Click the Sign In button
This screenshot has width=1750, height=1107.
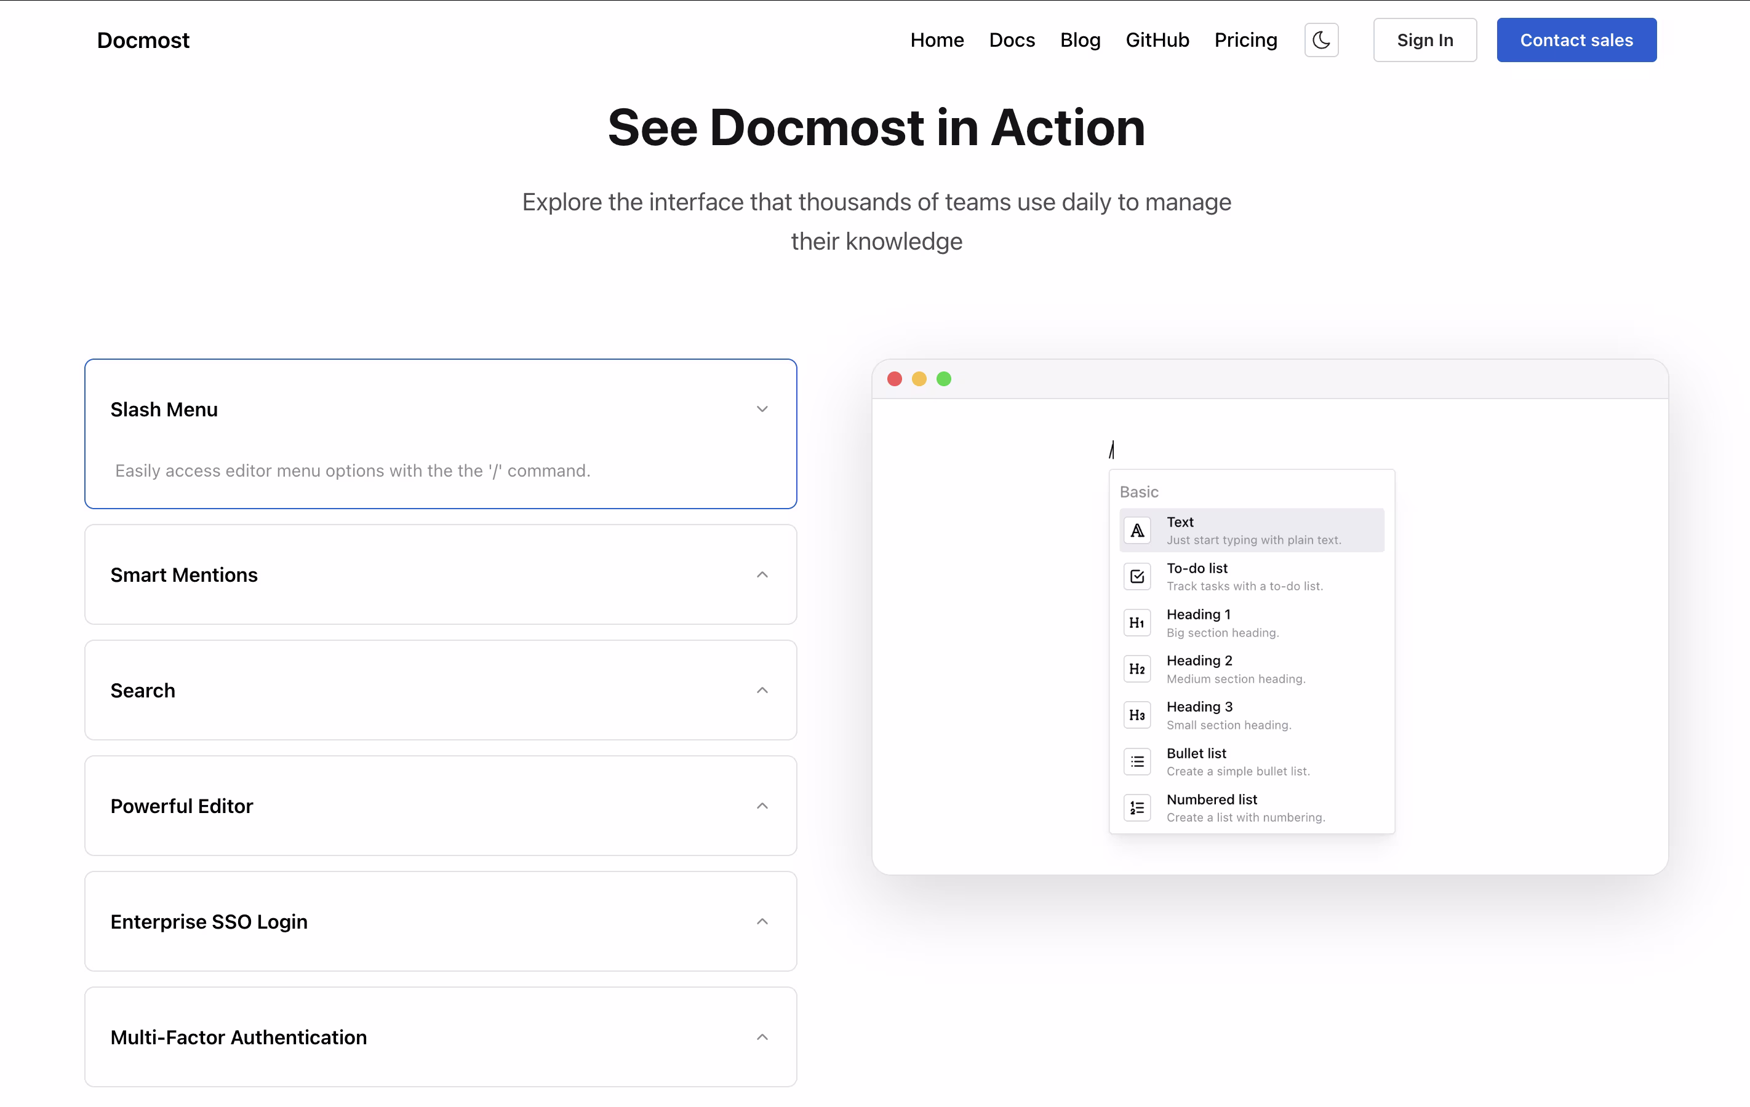click(1424, 40)
